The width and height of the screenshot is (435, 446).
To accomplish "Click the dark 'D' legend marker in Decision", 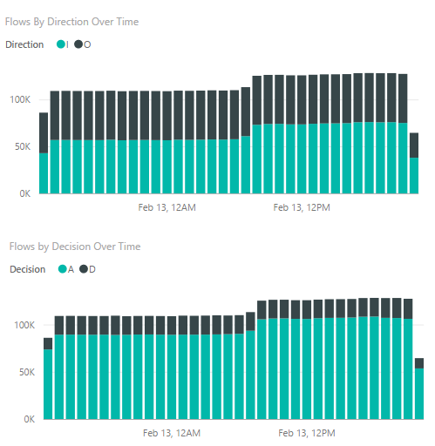I will point(84,269).
